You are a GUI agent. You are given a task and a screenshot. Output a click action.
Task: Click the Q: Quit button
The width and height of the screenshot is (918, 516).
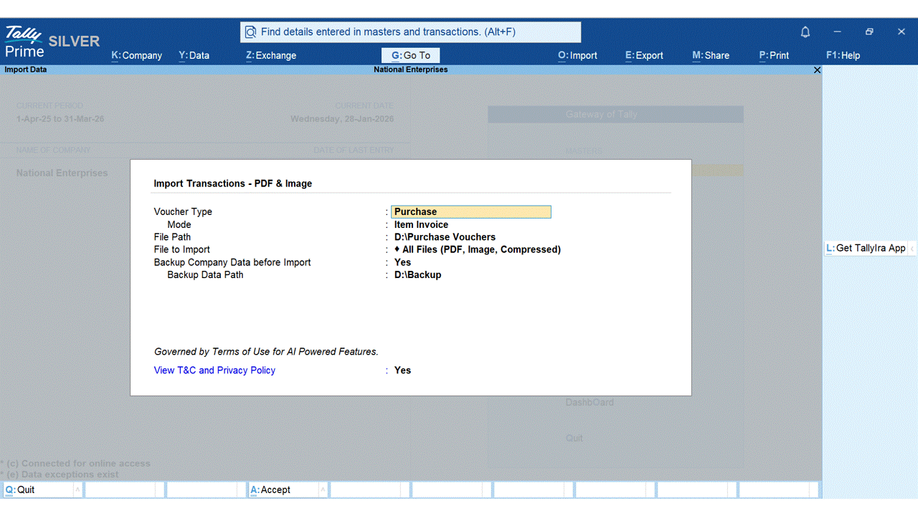coord(39,490)
